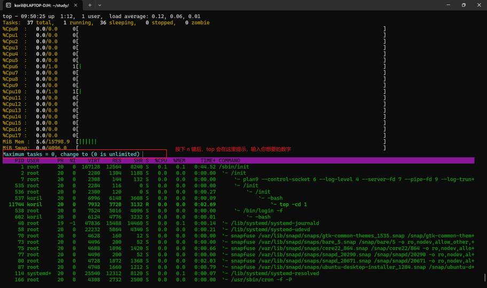Screen dimensions: 487x288
Task: Click the MiB Mem usage bar
Action: pyautogui.click(x=87, y=142)
